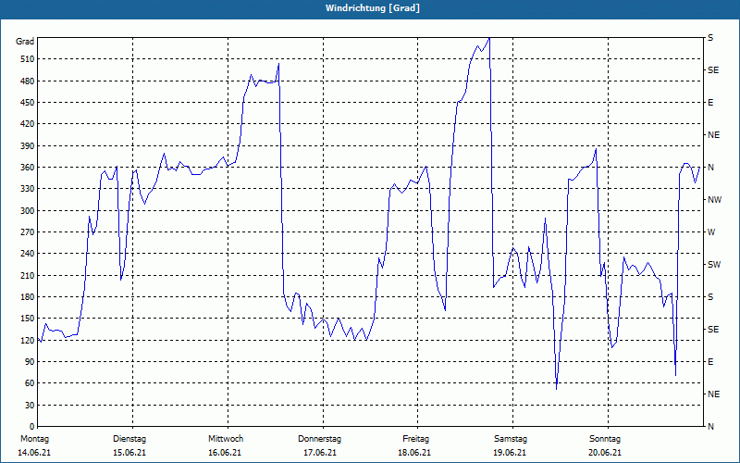Pick the 420 label on the degree axis
This screenshot has height=463, width=740.
29,124
